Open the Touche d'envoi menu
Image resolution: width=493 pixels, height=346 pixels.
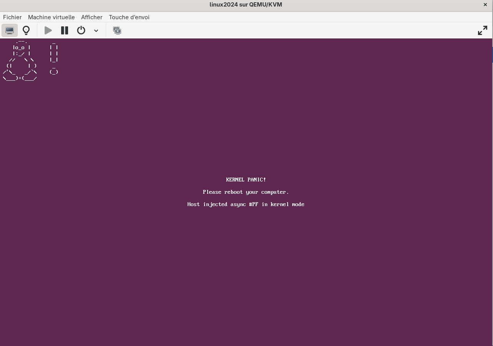[x=129, y=17]
